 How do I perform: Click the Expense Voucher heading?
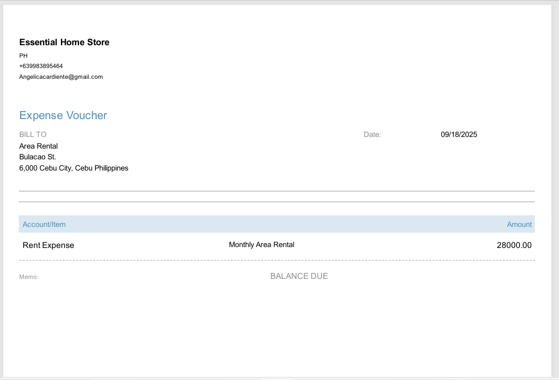pos(63,115)
